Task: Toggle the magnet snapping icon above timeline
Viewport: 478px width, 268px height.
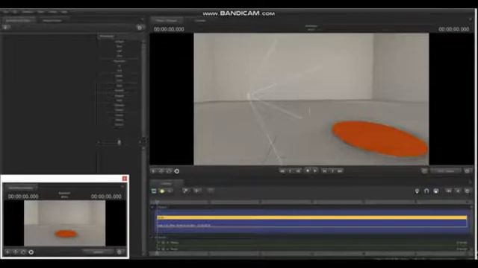Action: click(x=426, y=191)
